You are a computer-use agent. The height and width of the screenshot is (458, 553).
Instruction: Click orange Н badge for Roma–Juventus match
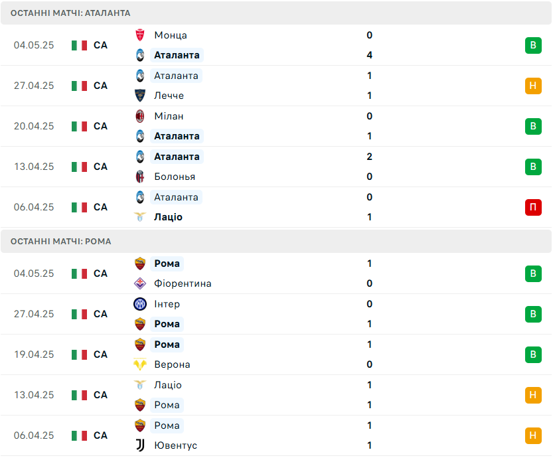click(533, 435)
